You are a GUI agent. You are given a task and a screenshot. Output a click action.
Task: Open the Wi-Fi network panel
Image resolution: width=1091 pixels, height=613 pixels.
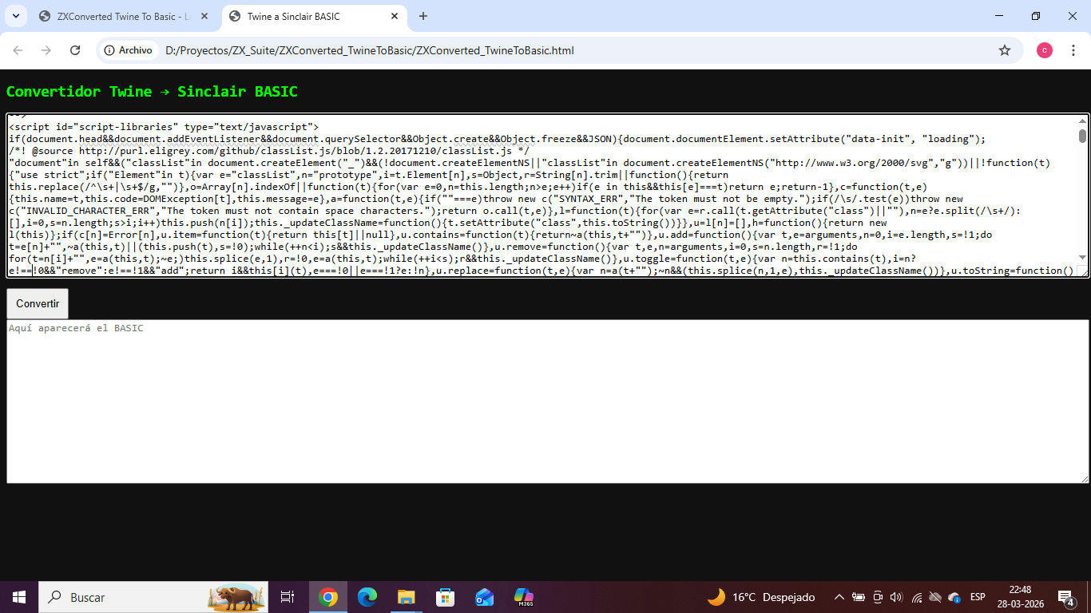[x=917, y=597]
